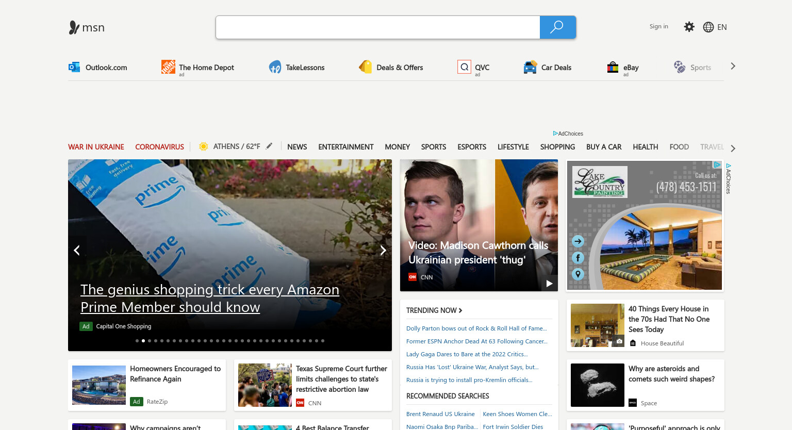Open Sports shortcut icon

click(x=680, y=67)
